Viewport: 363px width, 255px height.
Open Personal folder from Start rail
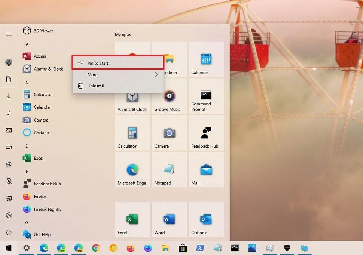point(9,181)
